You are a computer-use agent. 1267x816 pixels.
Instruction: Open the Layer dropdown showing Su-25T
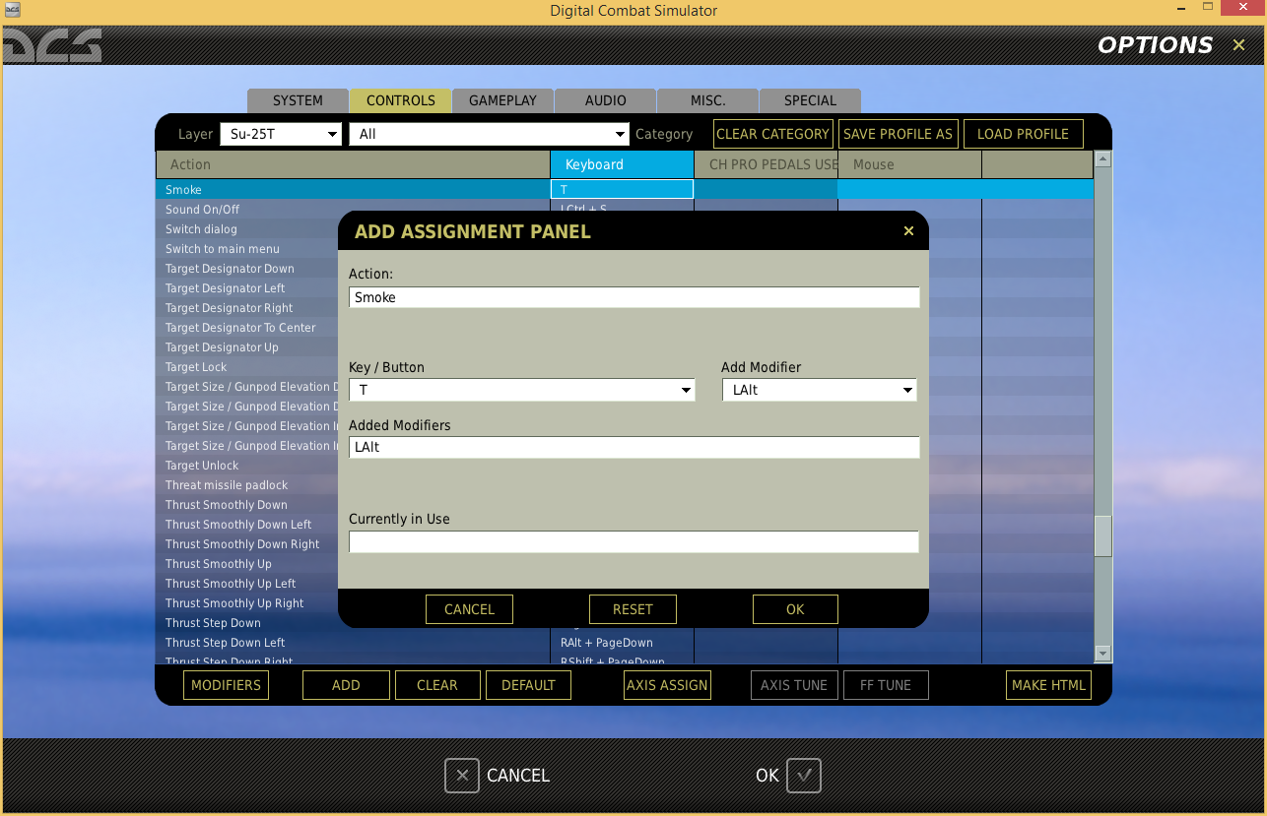(x=281, y=134)
